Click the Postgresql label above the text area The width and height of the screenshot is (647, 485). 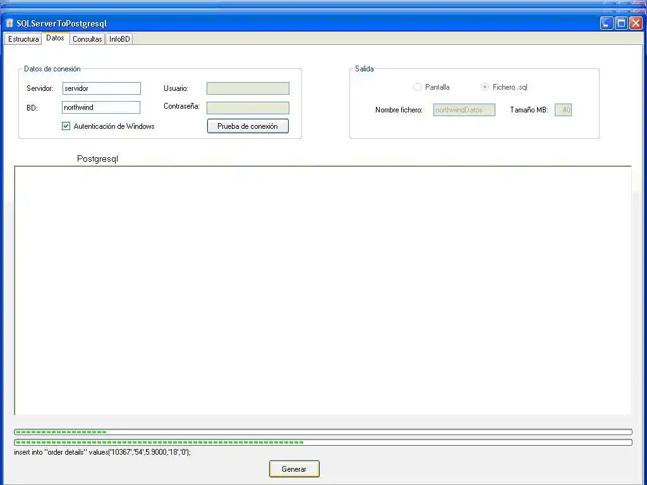[x=97, y=159]
